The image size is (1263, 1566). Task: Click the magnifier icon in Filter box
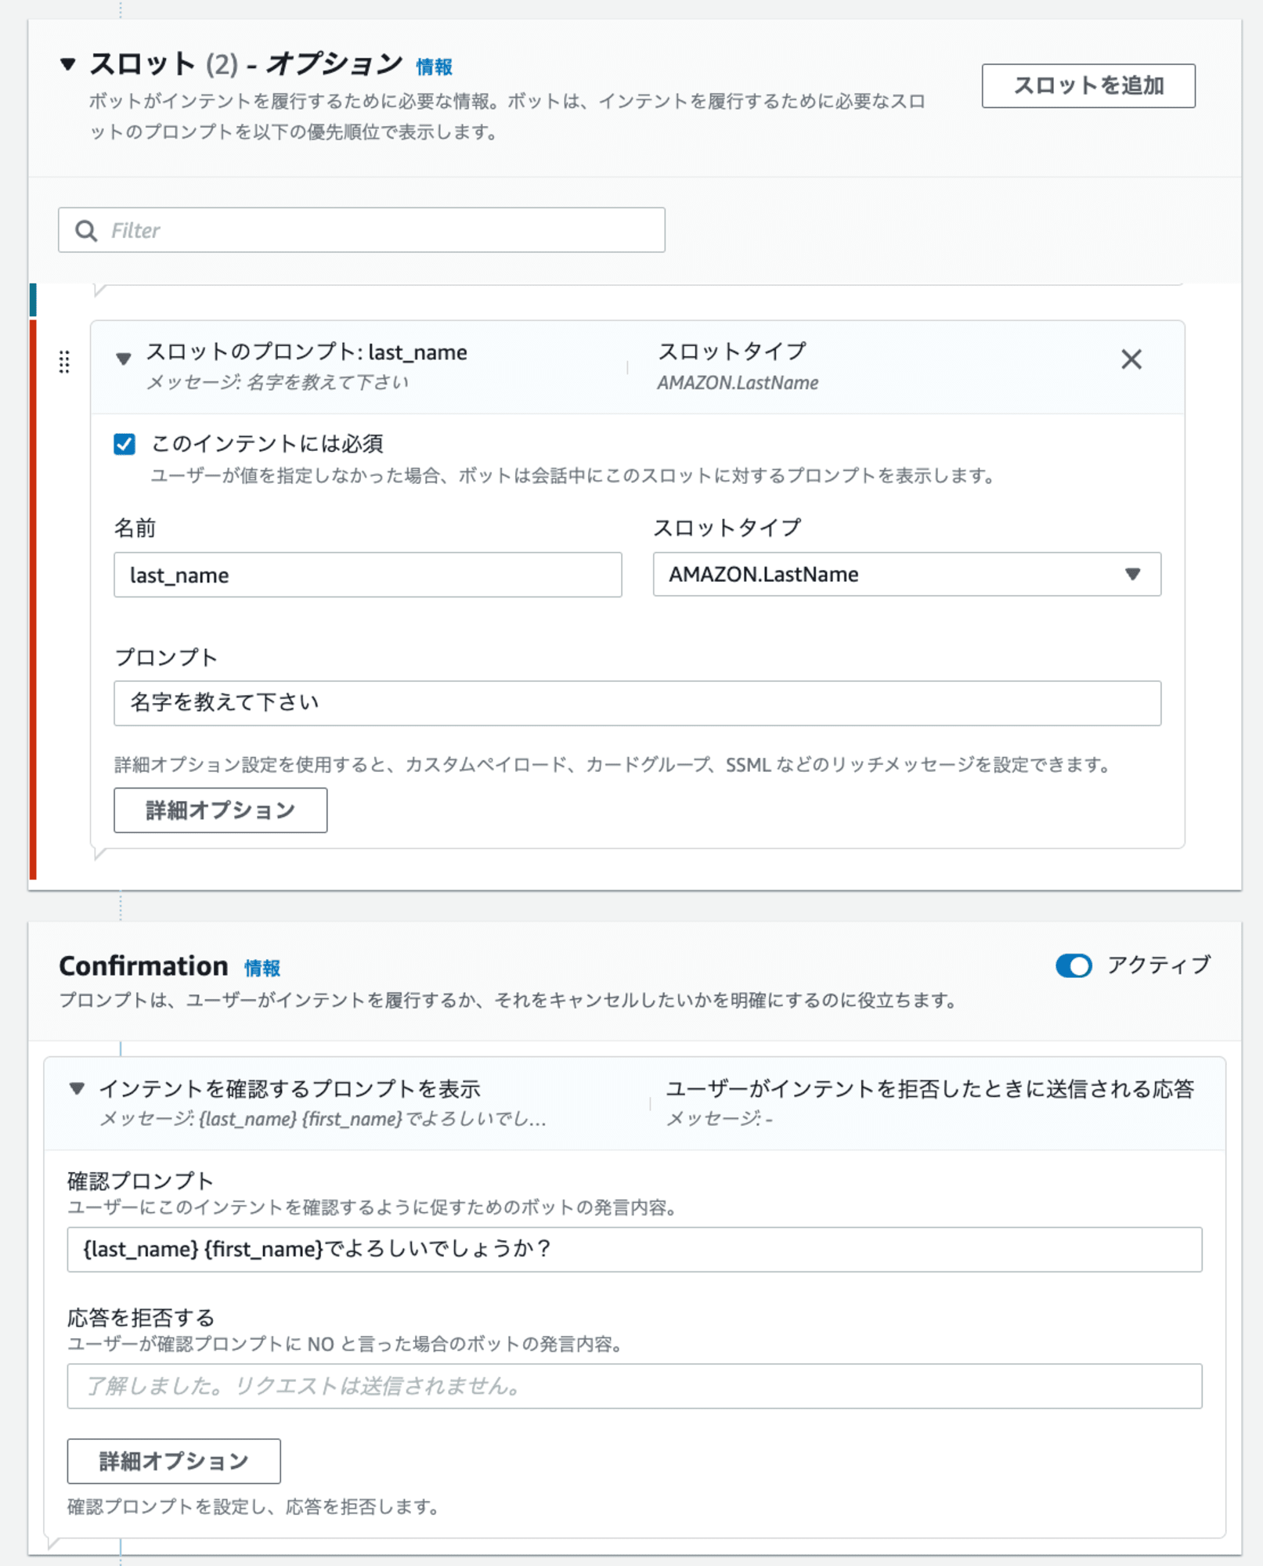pyautogui.click(x=86, y=231)
